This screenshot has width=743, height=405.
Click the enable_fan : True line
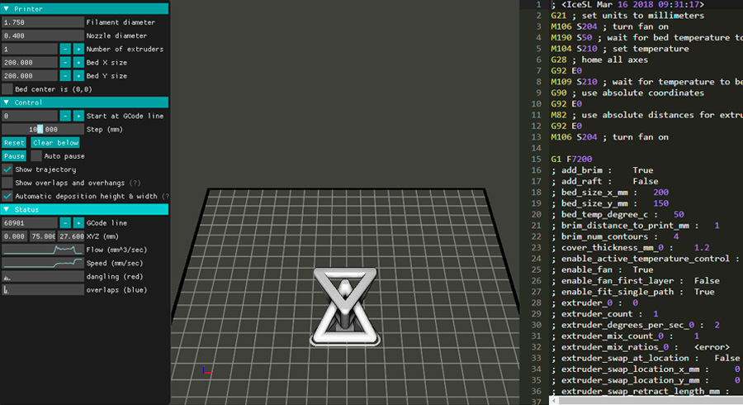(603, 269)
